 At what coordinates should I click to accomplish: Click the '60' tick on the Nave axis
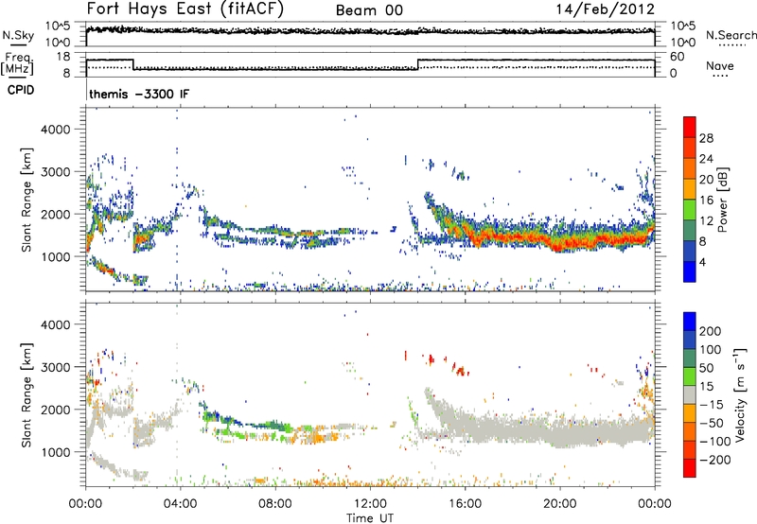[x=678, y=57]
